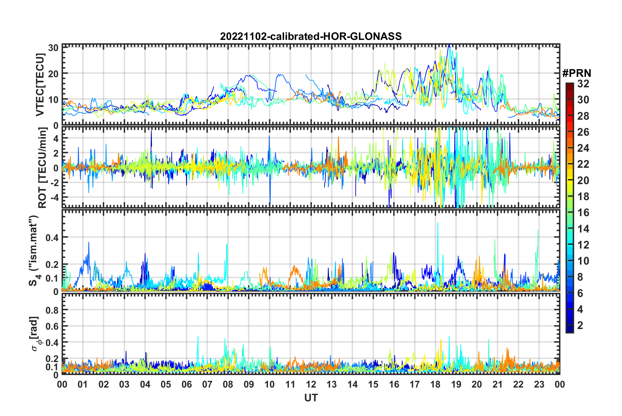The image size is (622, 416).
Task: Click colorbar tick label 14
Action: tap(583, 229)
